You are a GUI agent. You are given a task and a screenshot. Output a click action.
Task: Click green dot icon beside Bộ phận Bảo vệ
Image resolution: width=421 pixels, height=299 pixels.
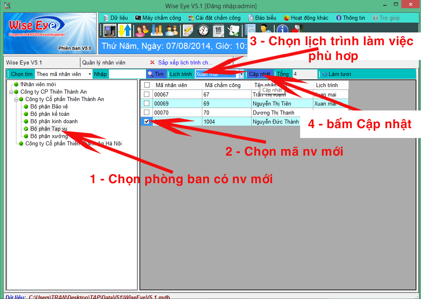coord(26,107)
